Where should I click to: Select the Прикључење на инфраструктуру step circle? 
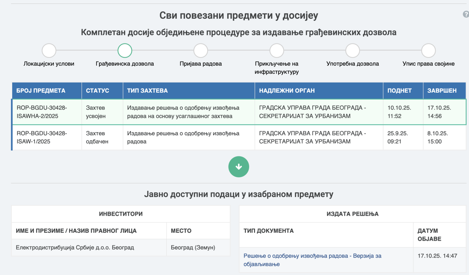pyautogui.click(x=277, y=51)
